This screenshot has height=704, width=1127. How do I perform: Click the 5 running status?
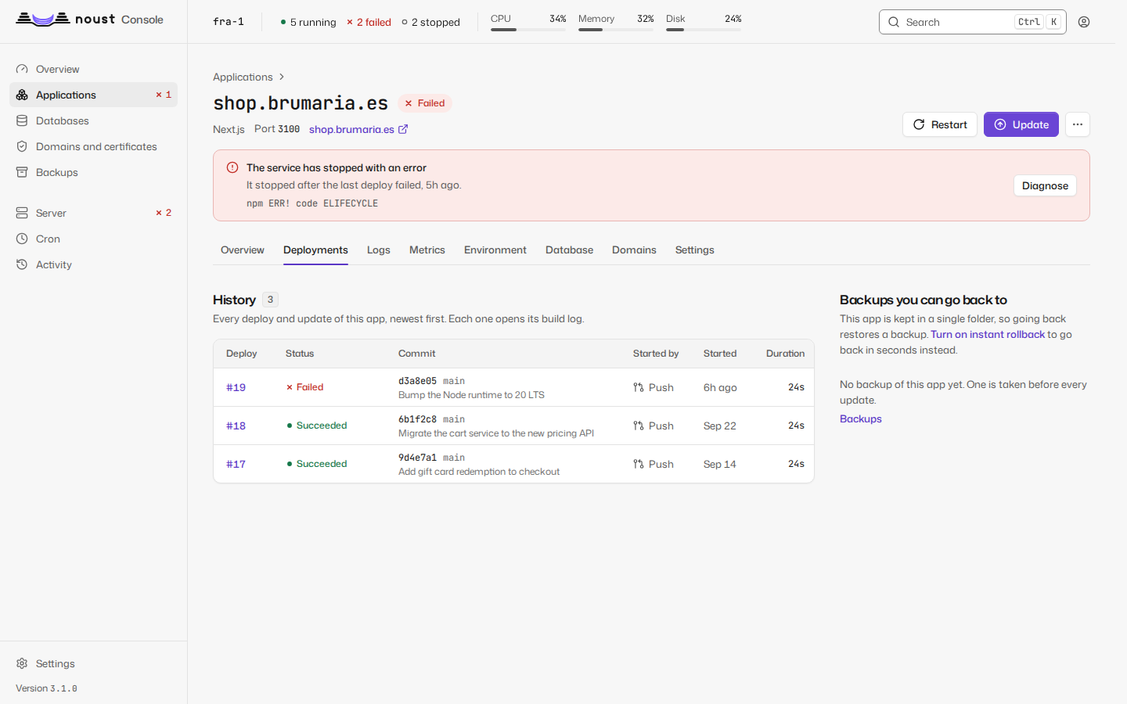(308, 22)
